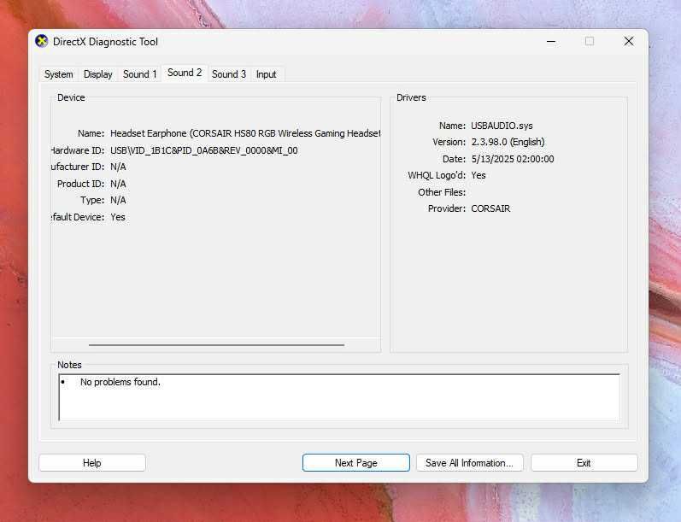The image size is (681, 522).
Task: Click the driver version 2.3.98.0 (English)
Action: pos(508,142)
